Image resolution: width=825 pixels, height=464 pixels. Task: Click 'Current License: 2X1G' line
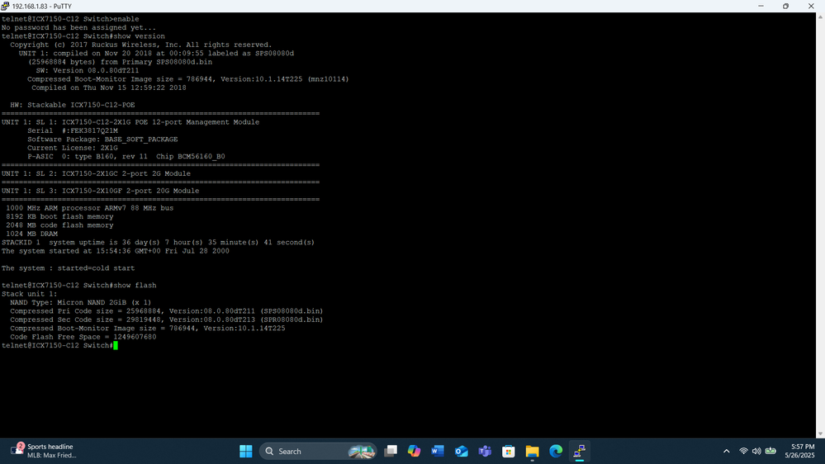pyautogui.click(x=73, y=148)
